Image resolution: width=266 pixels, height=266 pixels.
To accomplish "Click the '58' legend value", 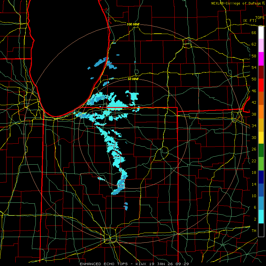I will (254, 56).
